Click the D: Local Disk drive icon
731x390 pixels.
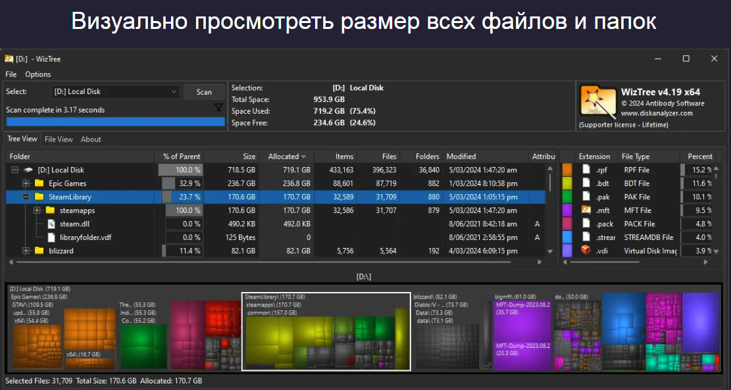pyautogui.click(x=28, y=170)
